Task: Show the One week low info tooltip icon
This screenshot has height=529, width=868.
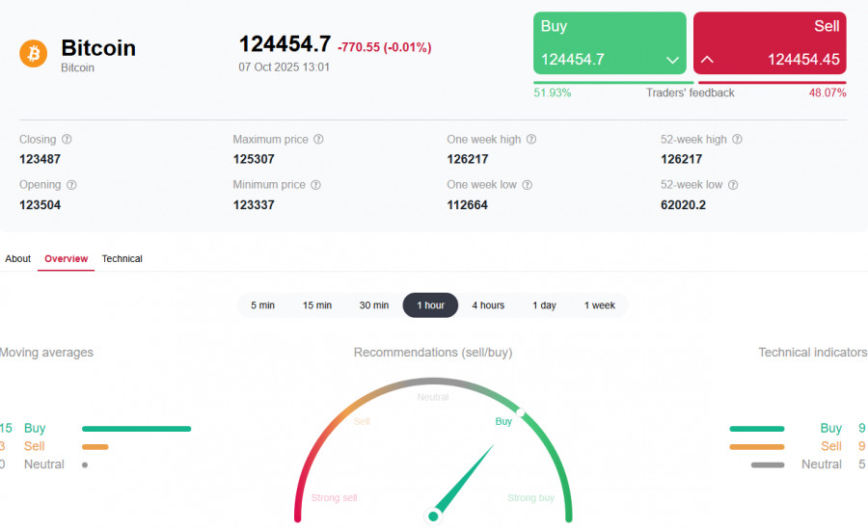Action: pos(527,185)
